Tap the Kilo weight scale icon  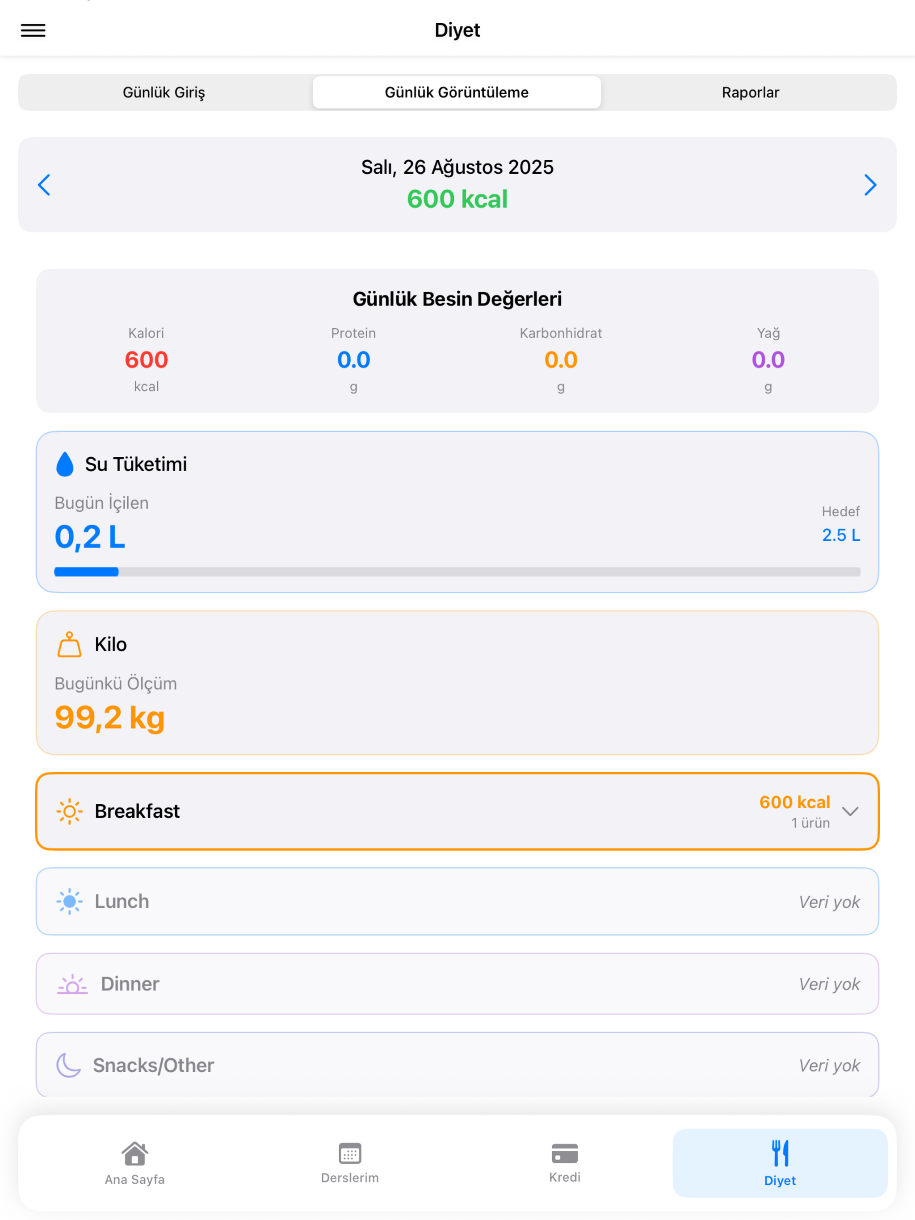tap(69, 644)
